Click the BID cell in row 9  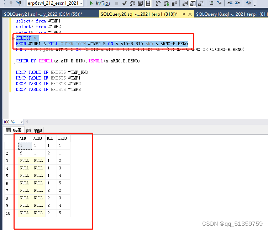pyautogui.click(x=51, y=205)
